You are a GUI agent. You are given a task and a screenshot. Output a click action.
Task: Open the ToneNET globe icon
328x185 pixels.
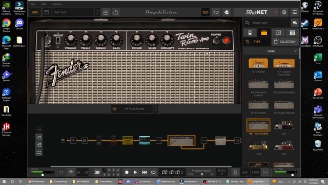point(284,12)
